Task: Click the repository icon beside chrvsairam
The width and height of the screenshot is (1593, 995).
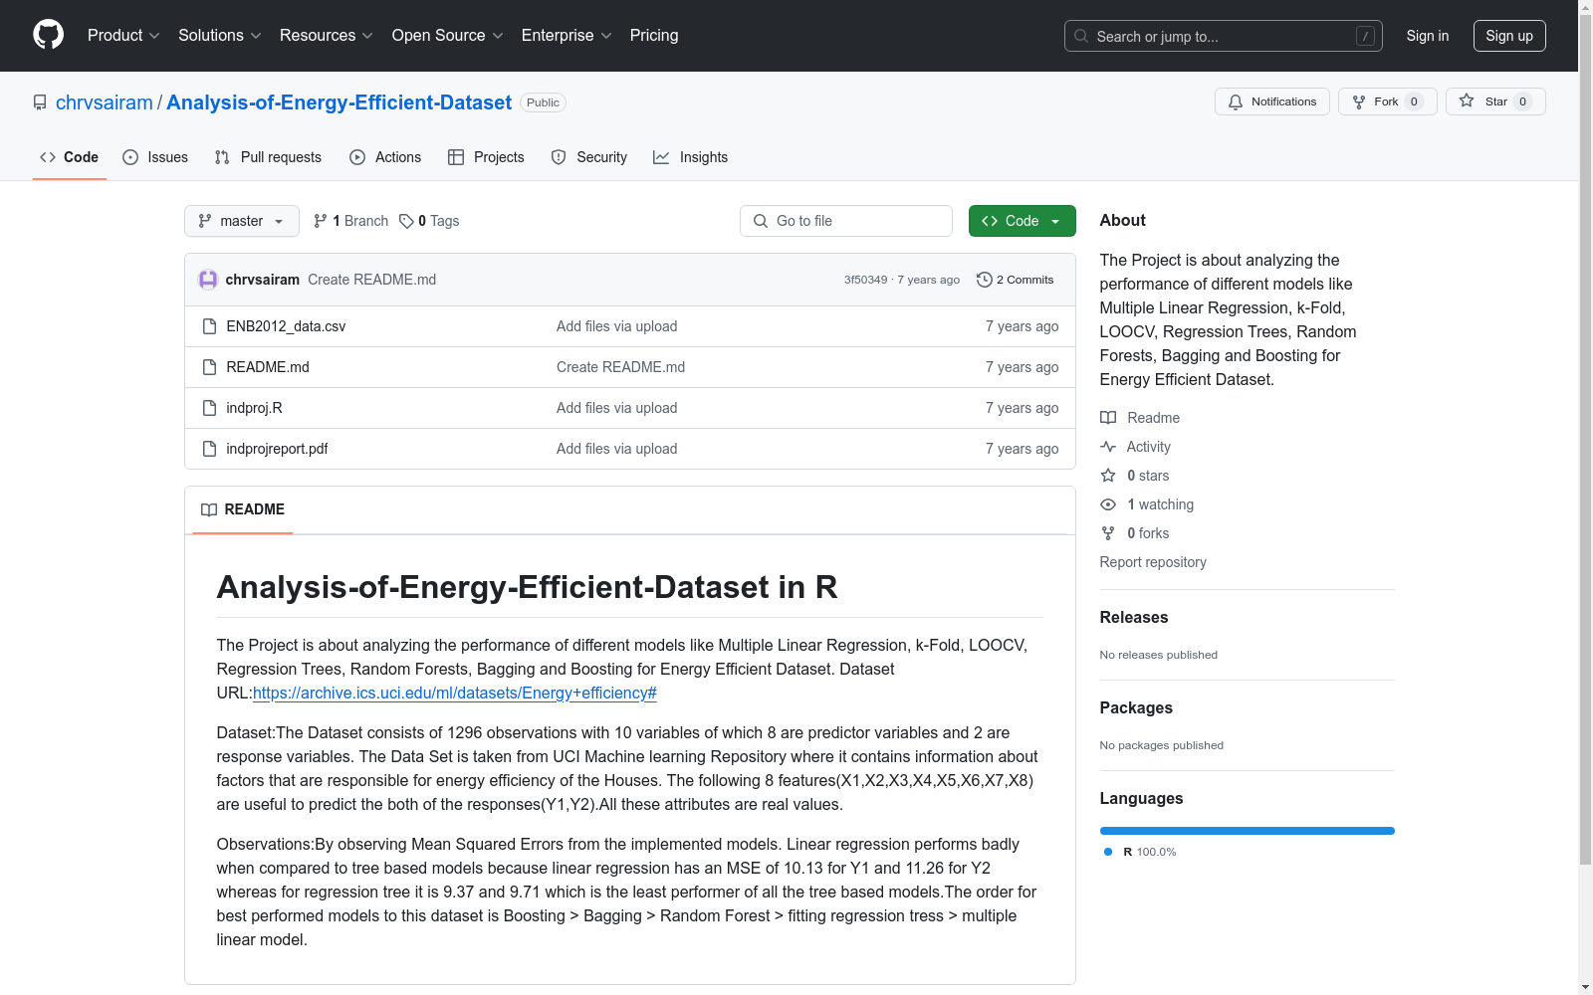Action: tap(40, 102)
